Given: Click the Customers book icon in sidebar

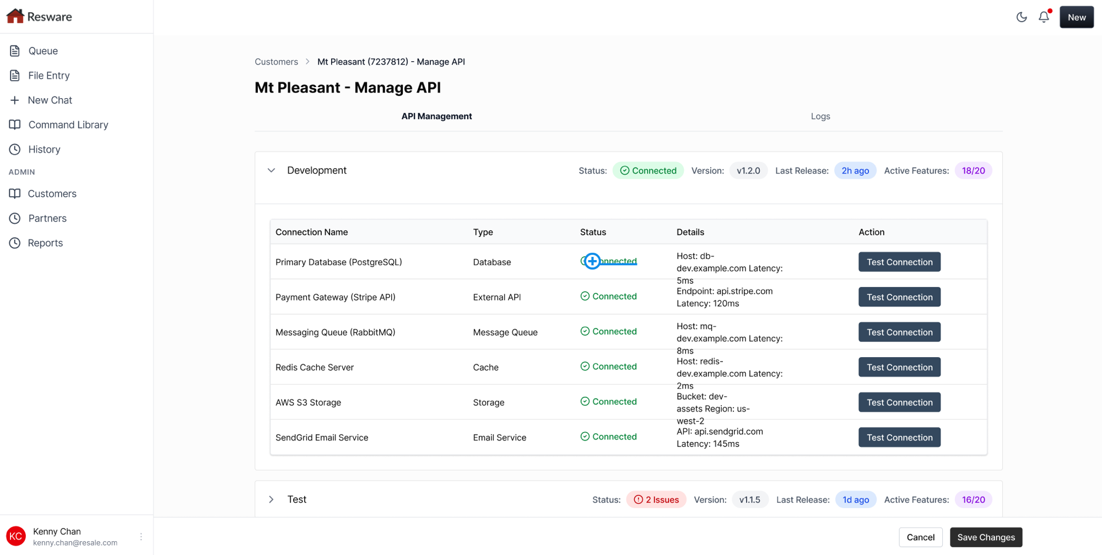Looking at the screenshot, I should [x=15, y=193].
